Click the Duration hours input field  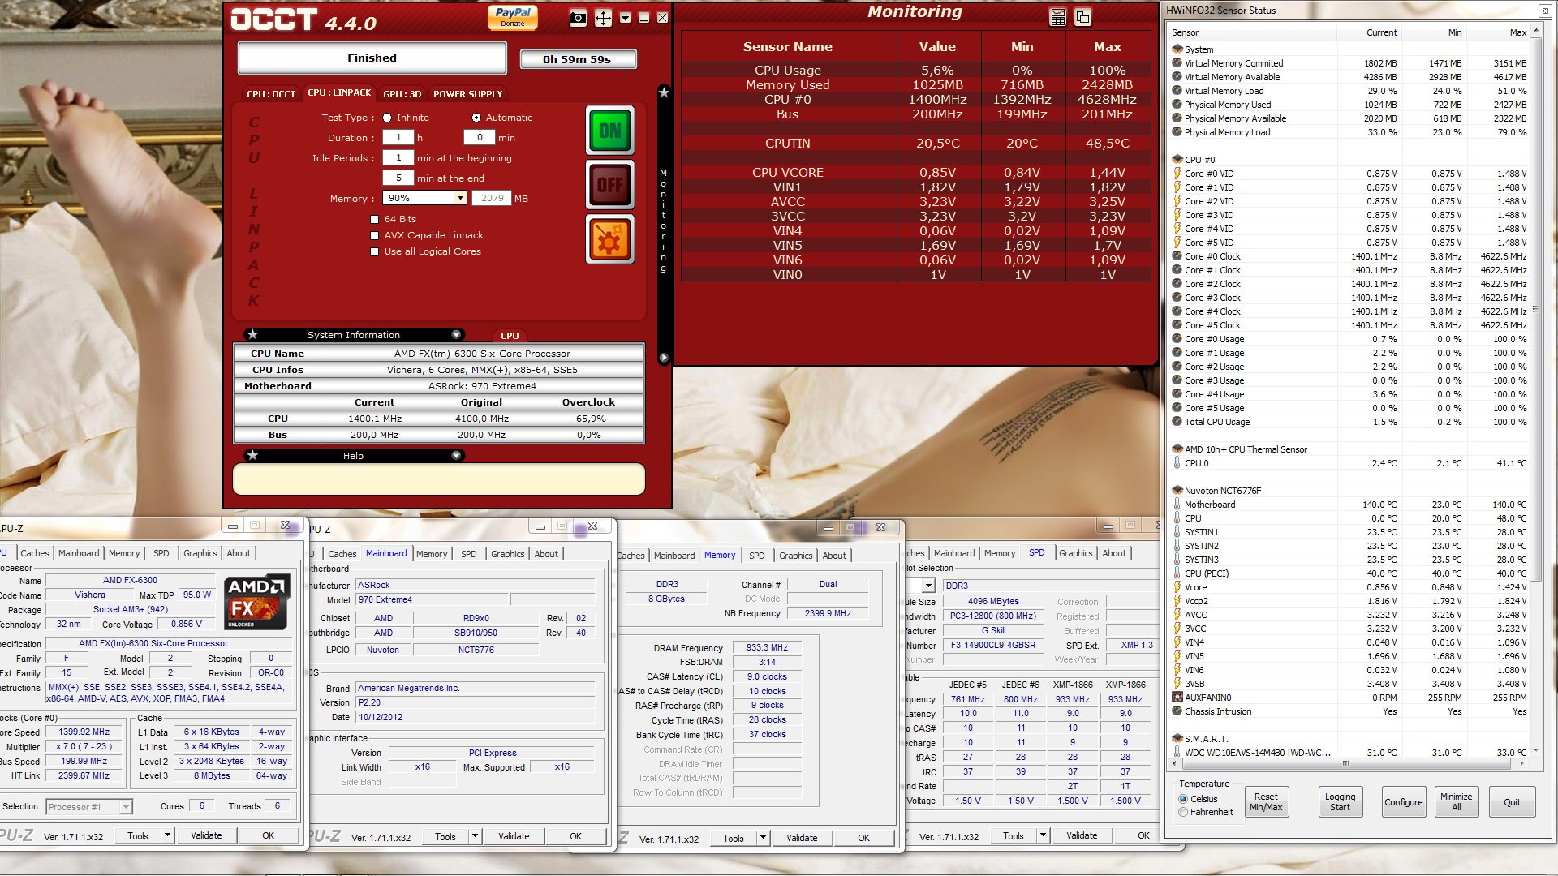pos(398,138)
